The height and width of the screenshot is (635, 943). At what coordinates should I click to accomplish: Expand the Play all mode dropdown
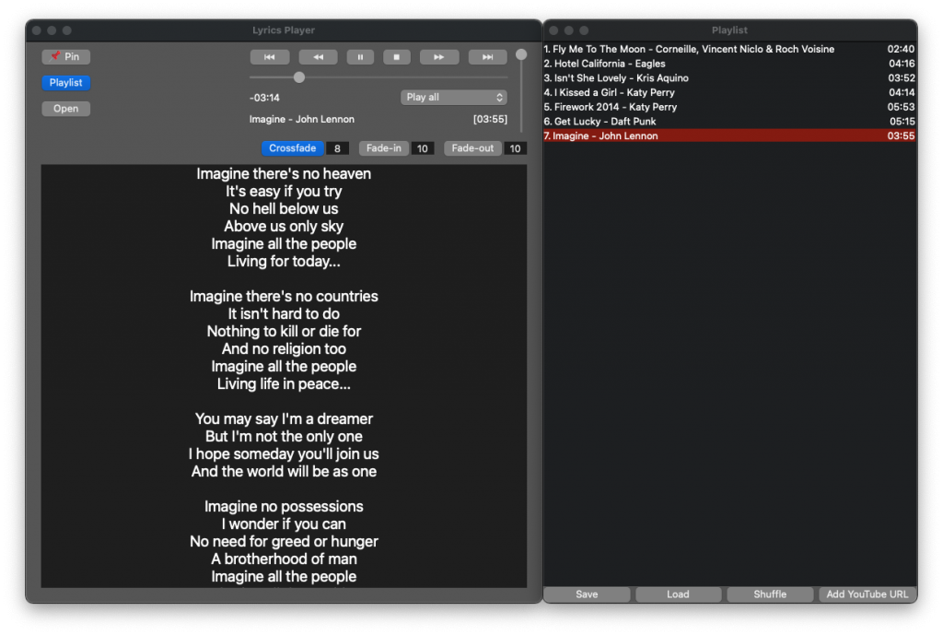(453, 97)
